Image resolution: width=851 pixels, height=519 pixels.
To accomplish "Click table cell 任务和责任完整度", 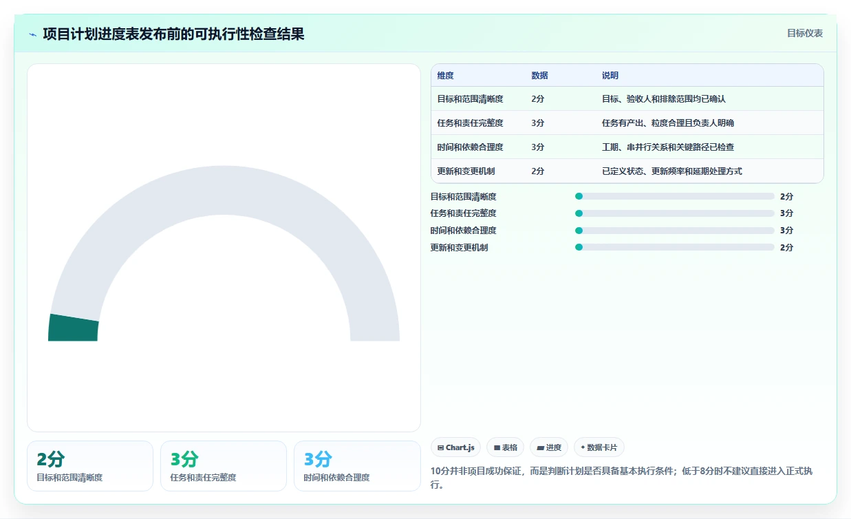I will [471, 123].
